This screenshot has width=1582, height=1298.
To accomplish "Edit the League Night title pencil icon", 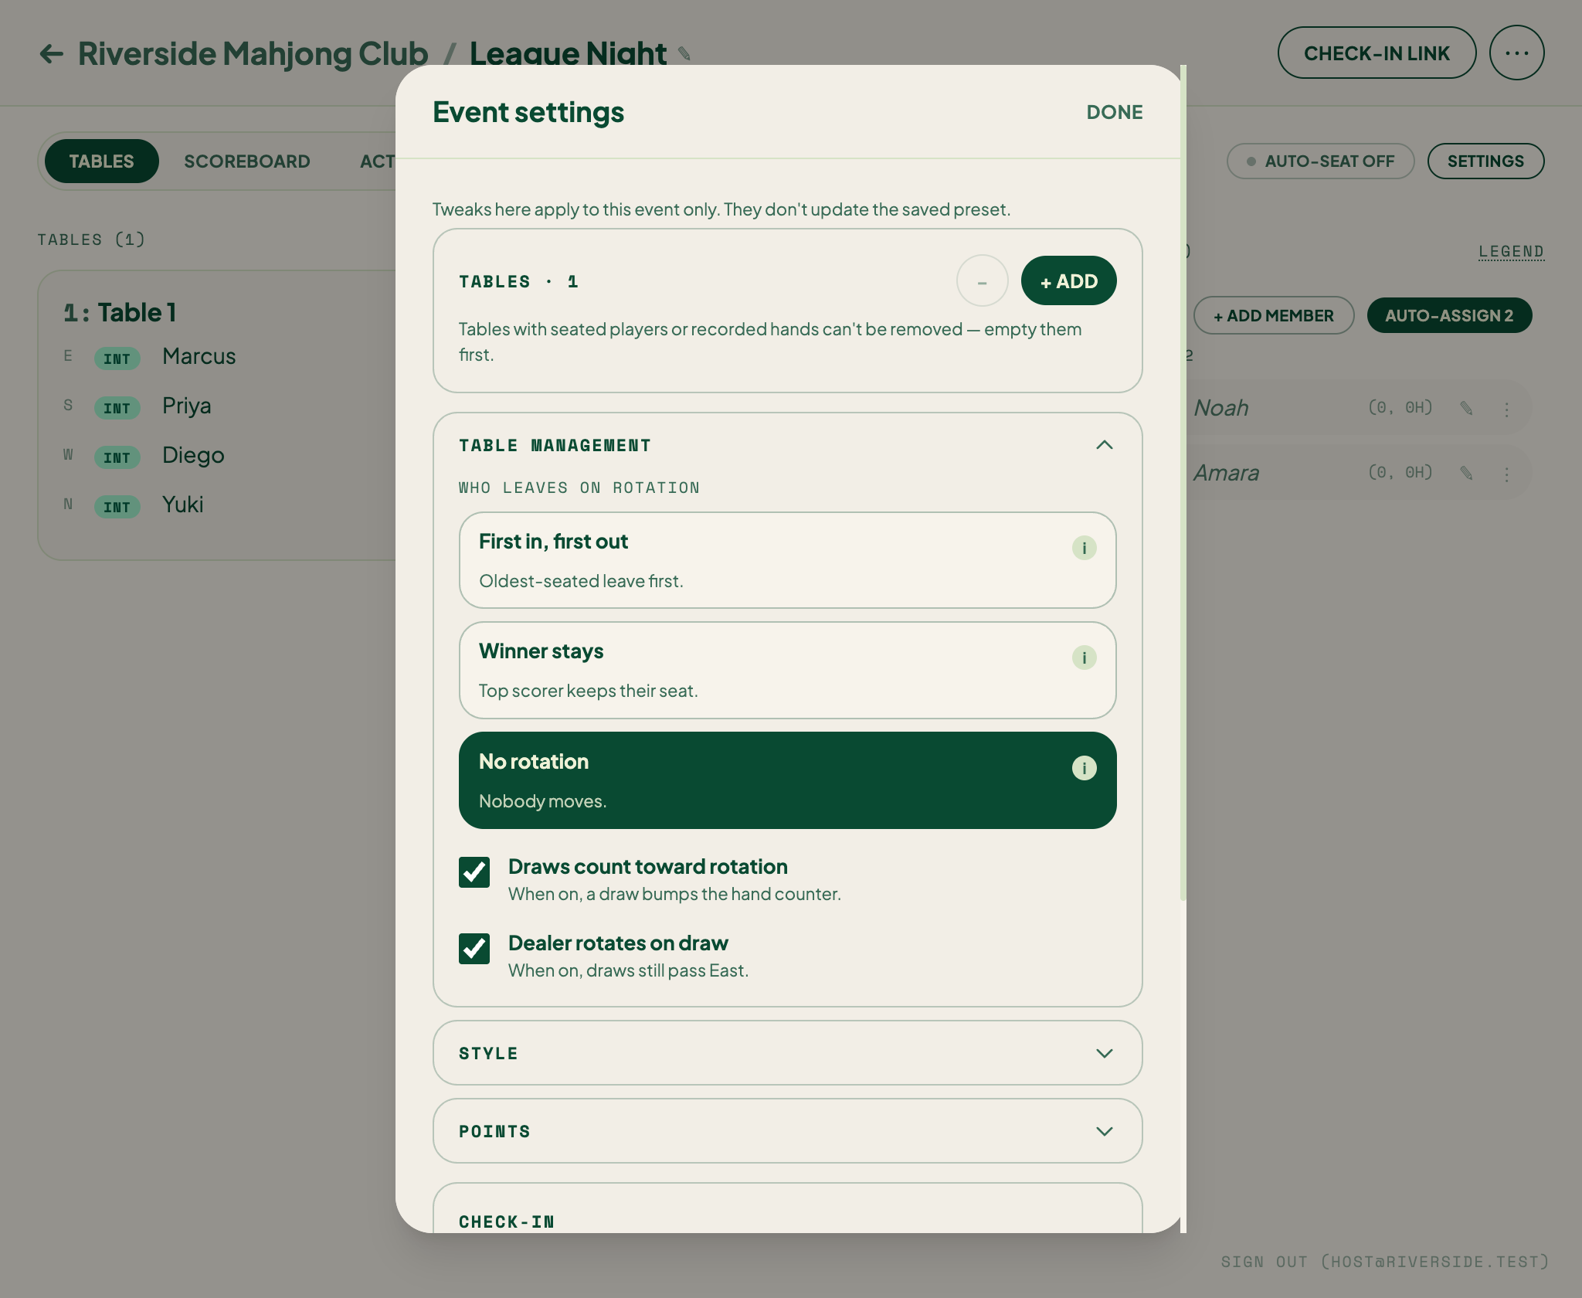I will 684,53.
